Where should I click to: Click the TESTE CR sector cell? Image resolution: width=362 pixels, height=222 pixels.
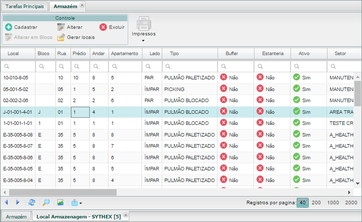coord(341,123)
